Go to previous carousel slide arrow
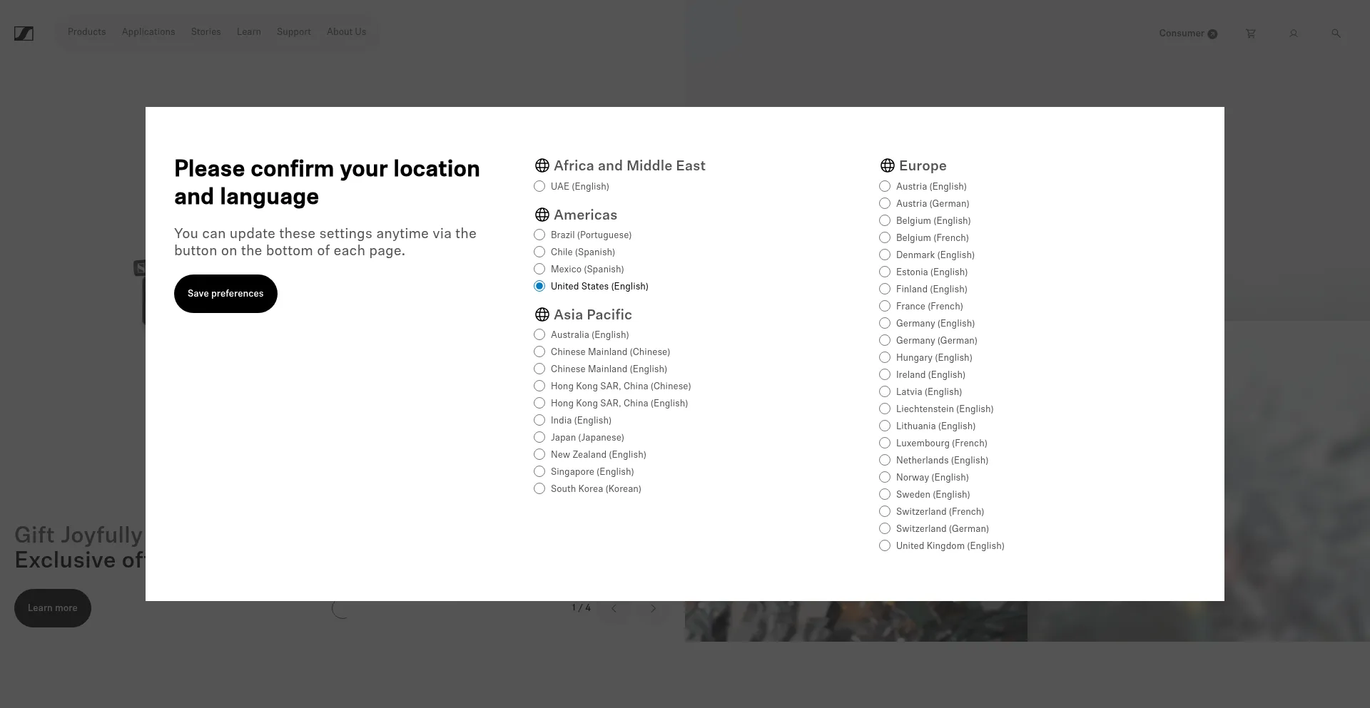1370x708 pixels. coord(614,608)
